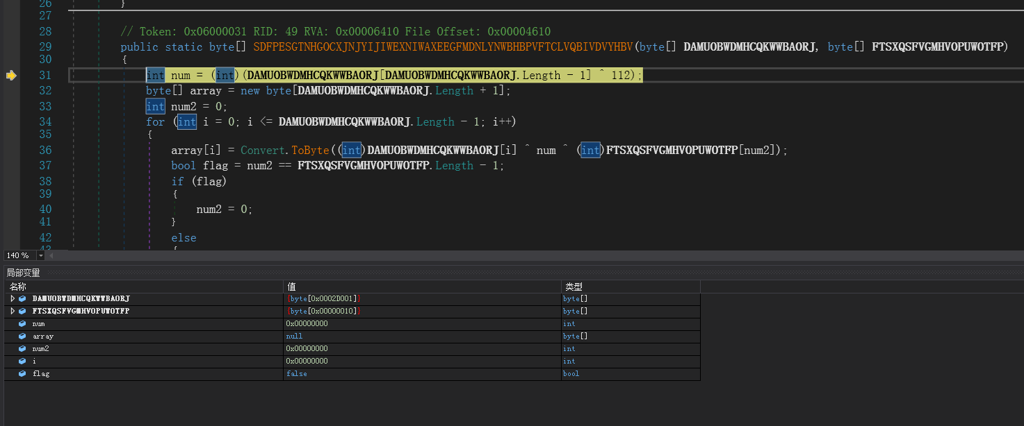Select the false value of flag
This screenshot has height=426, width=1024.
pyautogui.click(x=296, y=374)
